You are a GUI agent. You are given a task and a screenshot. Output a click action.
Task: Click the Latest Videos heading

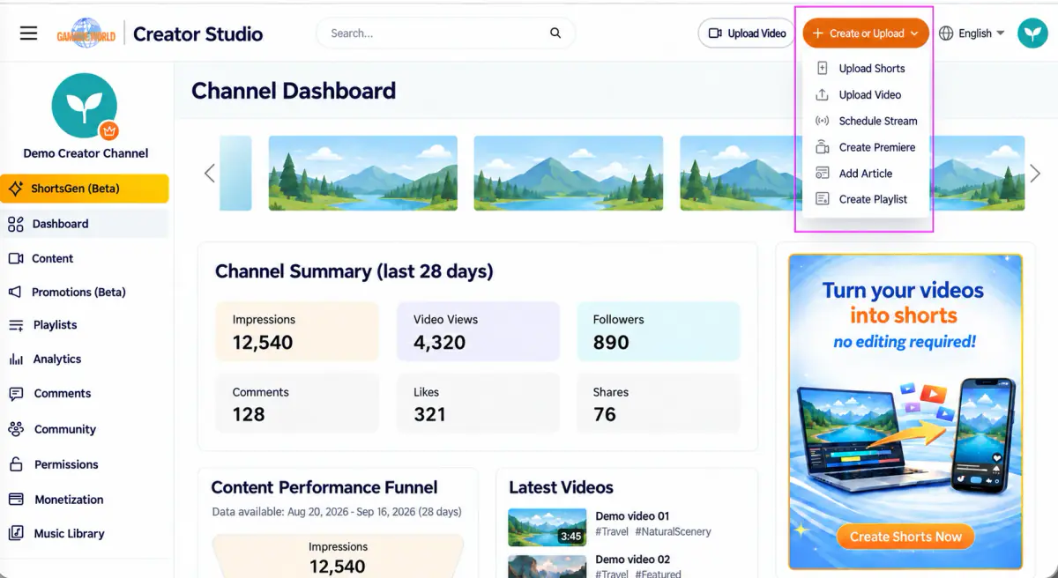561,487
